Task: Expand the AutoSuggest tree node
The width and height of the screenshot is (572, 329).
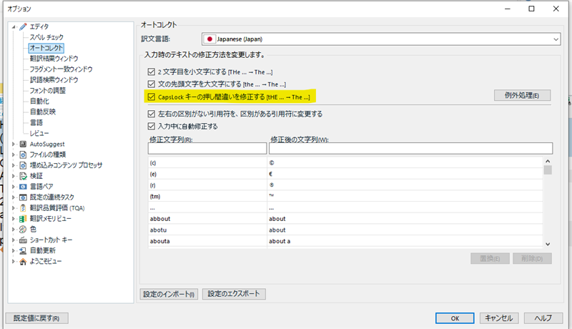Action: pos(14,144)
